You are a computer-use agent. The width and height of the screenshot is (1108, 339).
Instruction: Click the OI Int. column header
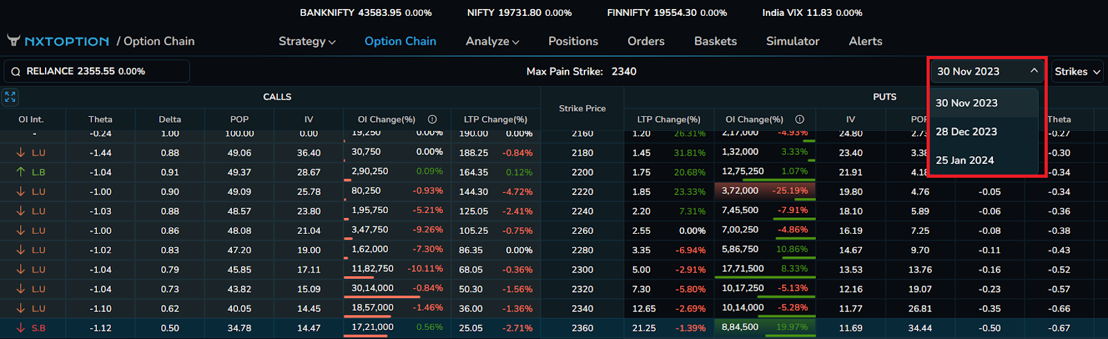(31, 119)
